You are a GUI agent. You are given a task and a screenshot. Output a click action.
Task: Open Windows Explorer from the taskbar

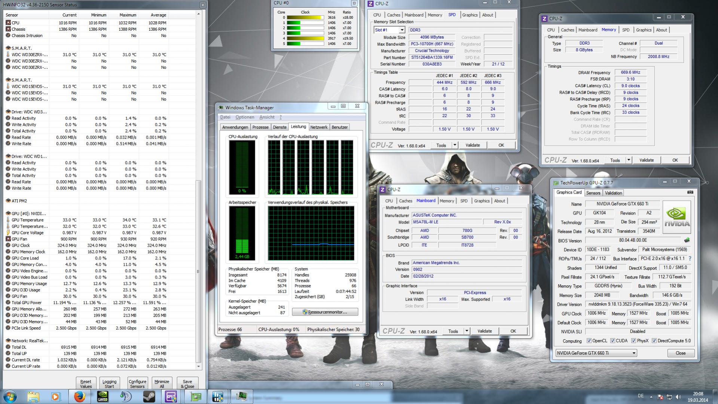(x=33, y=397)
